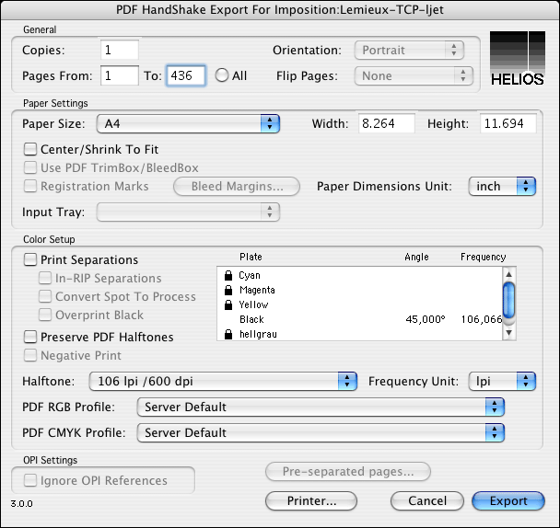Click the HELIOS logo
Image resolution: width=560 pixels, height=528 pixels.
tap(517, 59)
